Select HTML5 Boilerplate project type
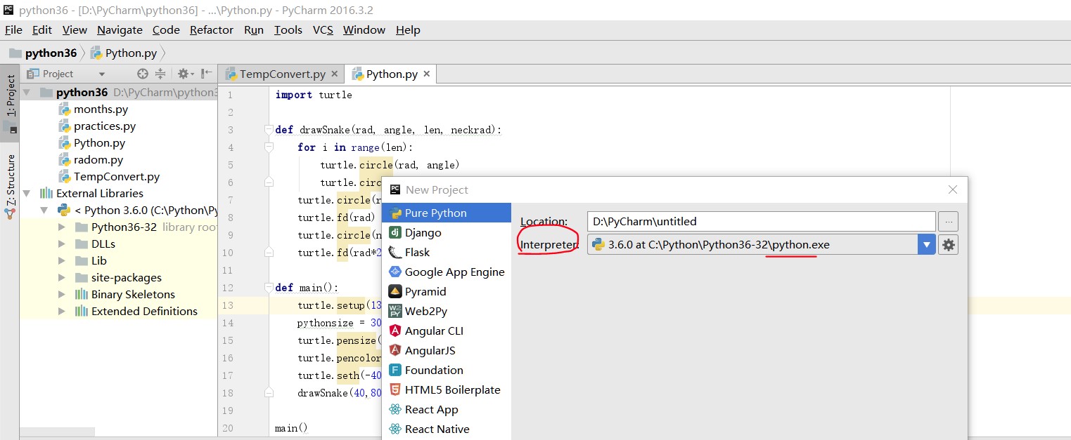Screen dimensions: 1071x440 (447, 389)
